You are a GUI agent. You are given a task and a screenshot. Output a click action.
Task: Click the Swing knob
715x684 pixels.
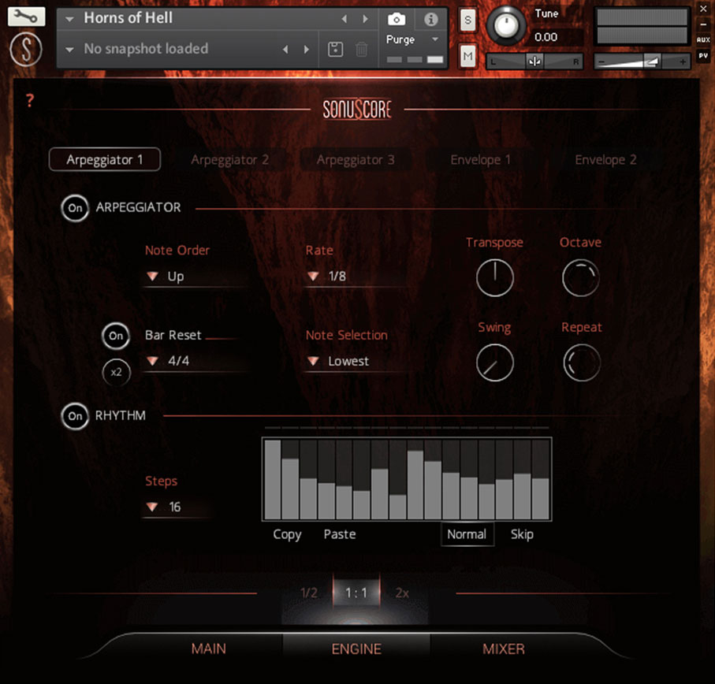(495, 362)
